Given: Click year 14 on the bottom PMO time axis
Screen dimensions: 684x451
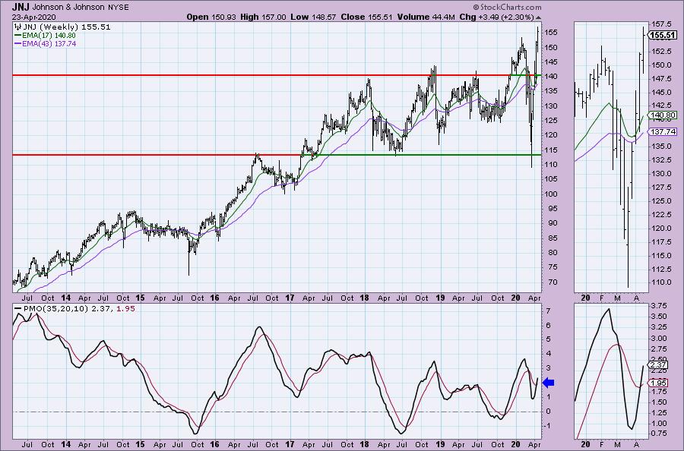Looking at the screenshot, I should click(x=66, y=445).
